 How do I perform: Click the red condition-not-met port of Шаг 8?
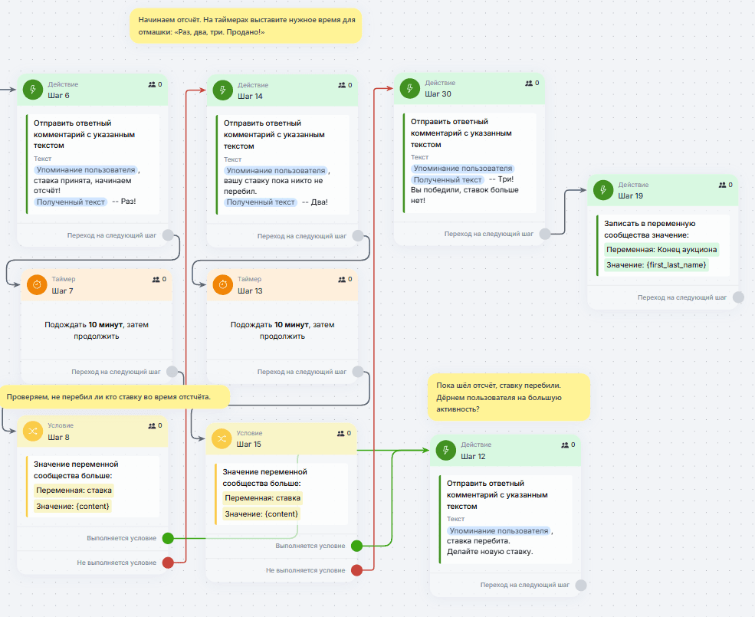point(168,563)
